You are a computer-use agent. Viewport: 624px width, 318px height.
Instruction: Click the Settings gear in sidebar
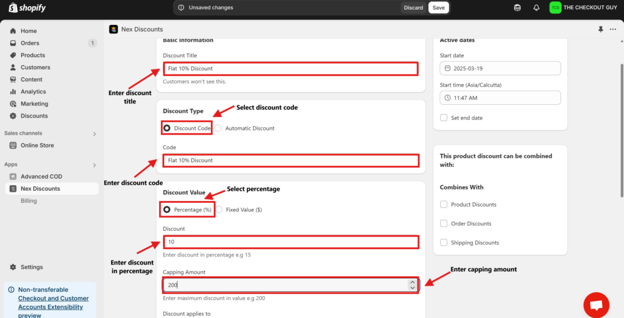click(x=14, y=267)
